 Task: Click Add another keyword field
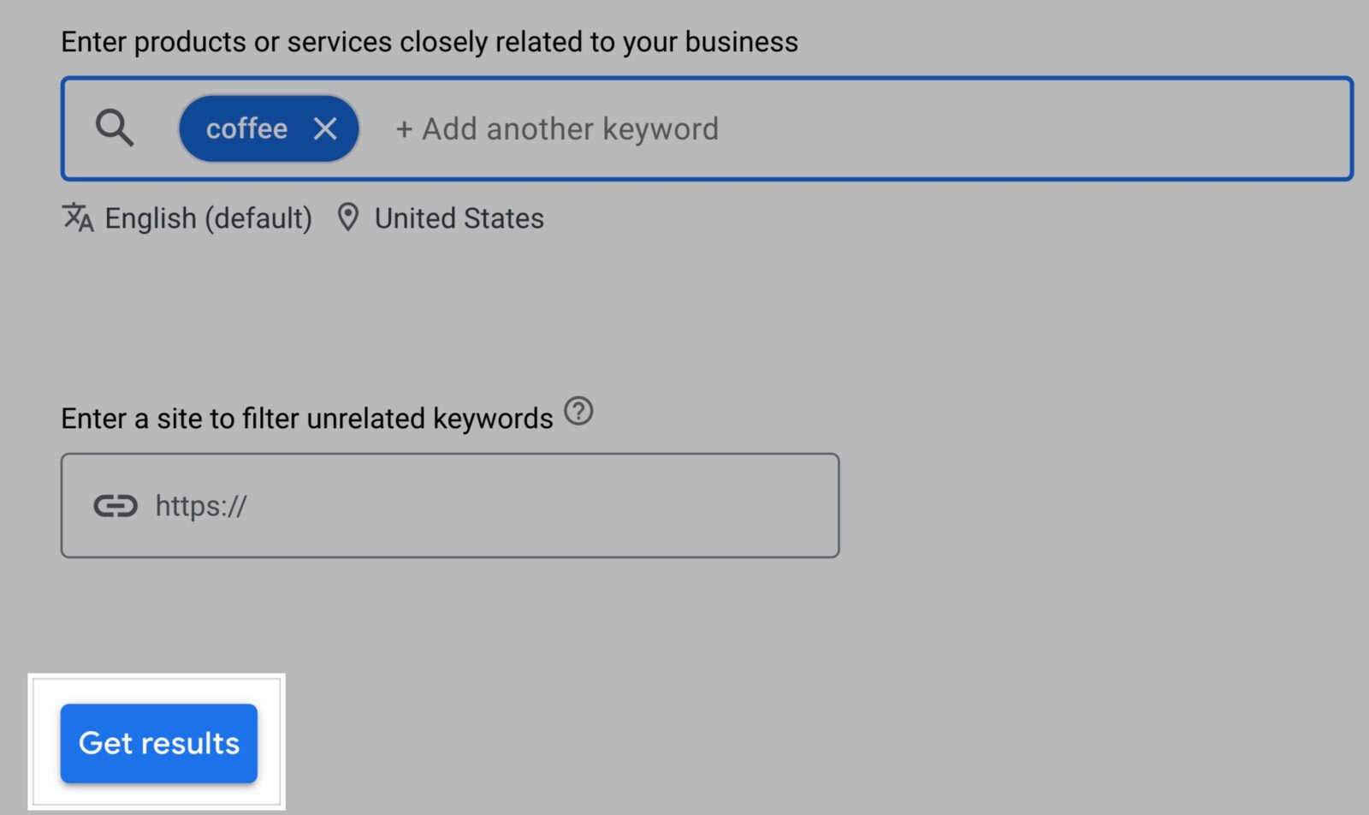(x=556, y=128)
